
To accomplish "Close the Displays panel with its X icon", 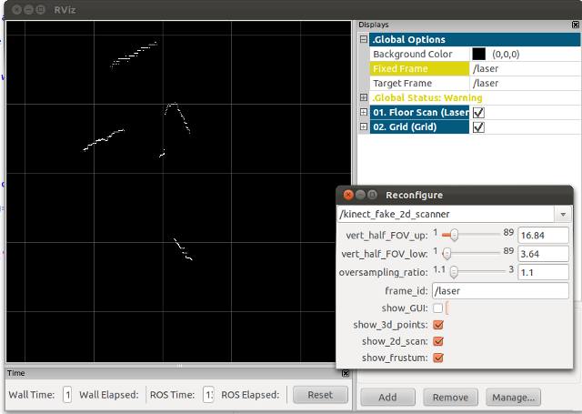I will point(573,25).
